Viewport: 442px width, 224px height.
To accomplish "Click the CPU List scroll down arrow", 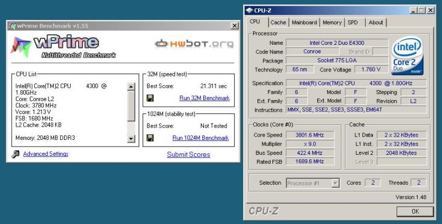I will 131,138.
